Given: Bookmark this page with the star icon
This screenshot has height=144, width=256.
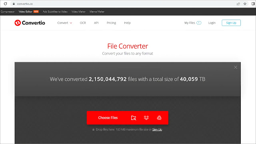Looking at the screenshot, I should point(245,4).
